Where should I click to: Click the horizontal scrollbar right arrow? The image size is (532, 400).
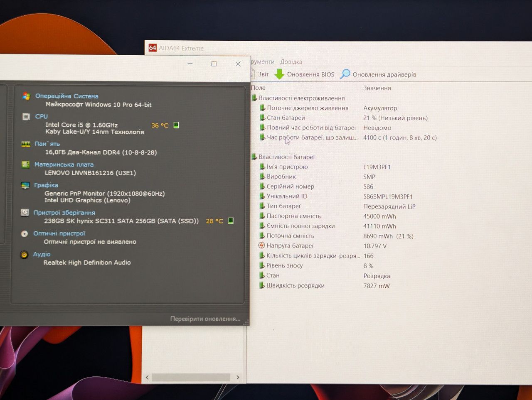tap(238, 377)
